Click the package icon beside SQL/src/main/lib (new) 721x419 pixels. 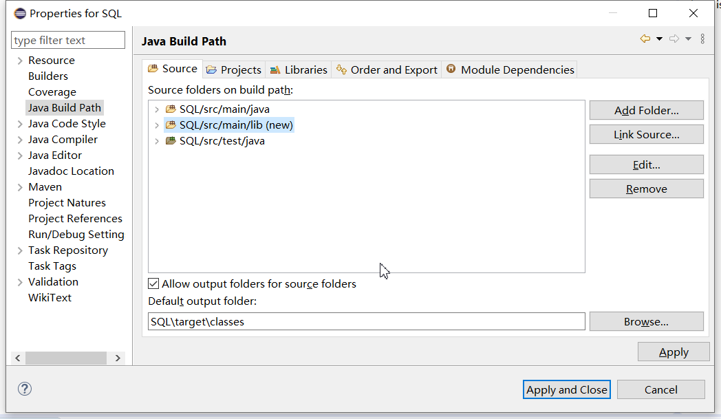point(171,125)
